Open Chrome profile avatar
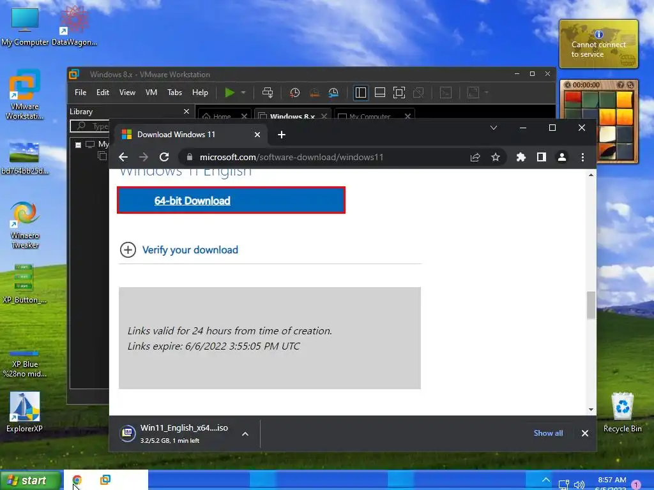 [x=562, y=157]
